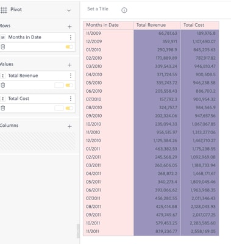Toggle off the Months in Date field
Screen dimensions: 231x244
69,47
